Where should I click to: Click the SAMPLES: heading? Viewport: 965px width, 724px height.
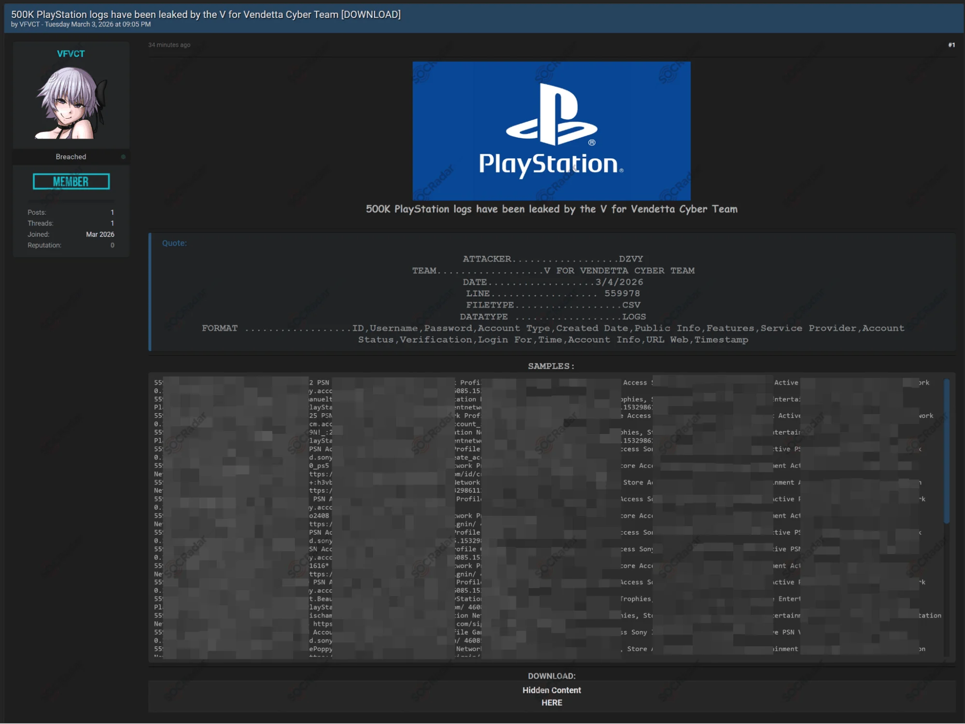coord(551,366)
